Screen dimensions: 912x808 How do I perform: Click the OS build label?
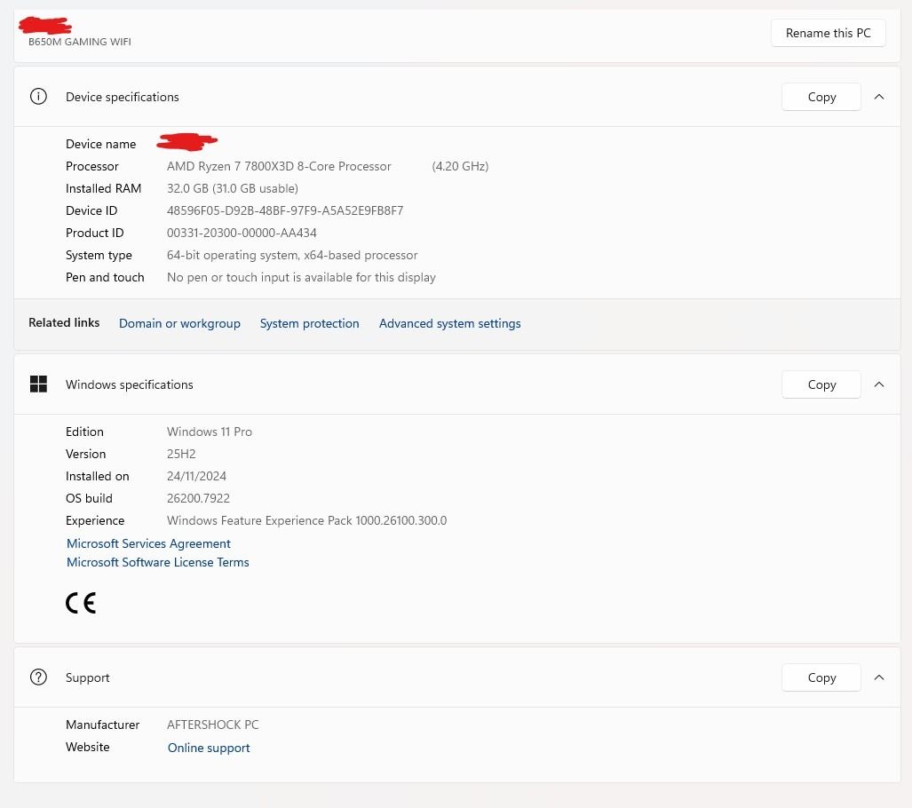(89, 498)
